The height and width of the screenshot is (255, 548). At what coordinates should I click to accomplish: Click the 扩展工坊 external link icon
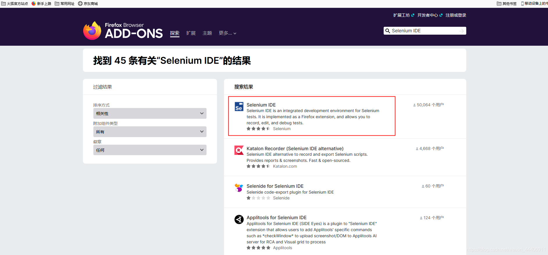[x=413, y=15]
